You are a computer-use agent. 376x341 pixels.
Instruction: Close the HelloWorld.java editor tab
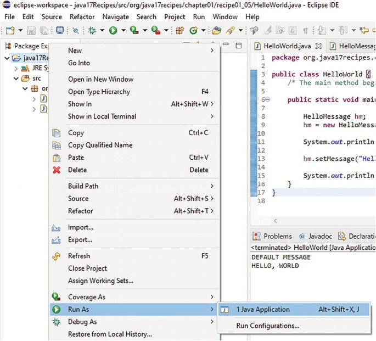click(318, 46)
